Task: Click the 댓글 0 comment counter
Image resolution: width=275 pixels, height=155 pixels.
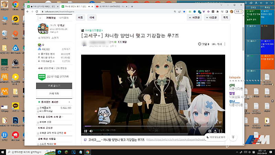Action: coord(203,44)
